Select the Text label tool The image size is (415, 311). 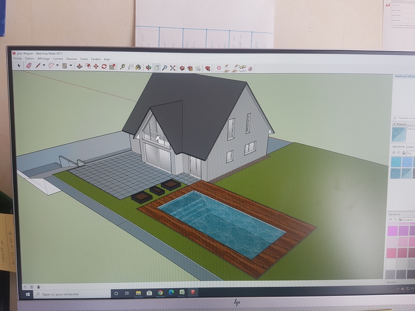pyautogui.click(x=131, y=67)
